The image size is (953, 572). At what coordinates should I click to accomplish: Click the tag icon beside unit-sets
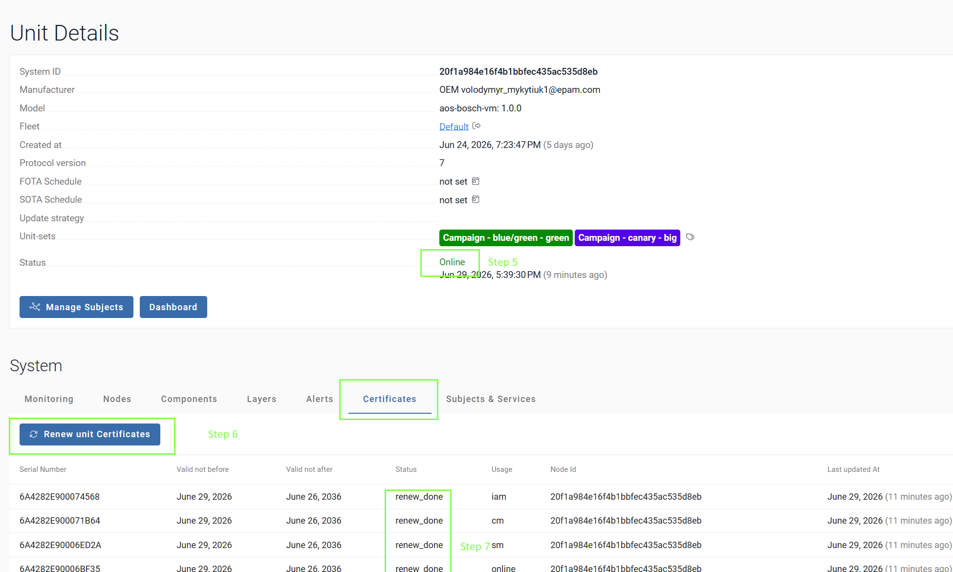[x=690, y=237]
